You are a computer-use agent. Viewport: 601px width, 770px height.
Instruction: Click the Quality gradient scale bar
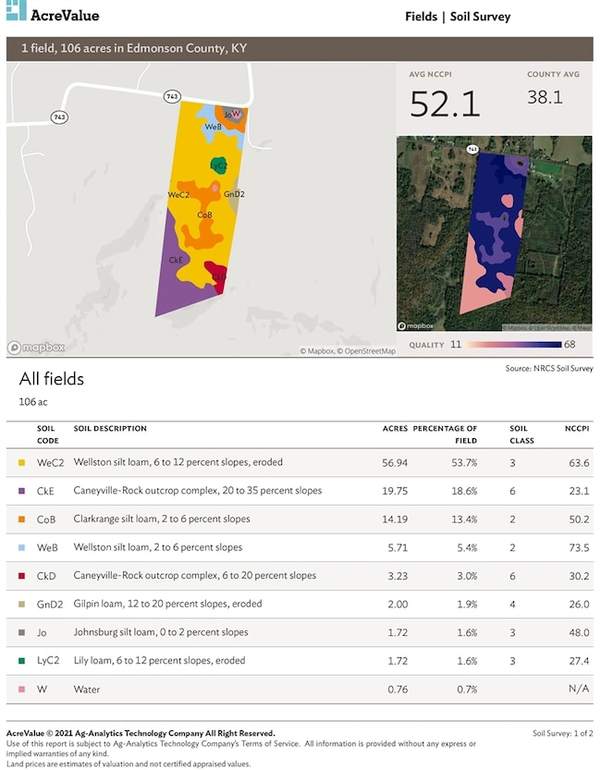514,345
